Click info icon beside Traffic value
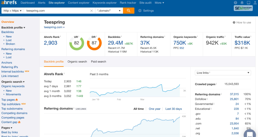 251,36
